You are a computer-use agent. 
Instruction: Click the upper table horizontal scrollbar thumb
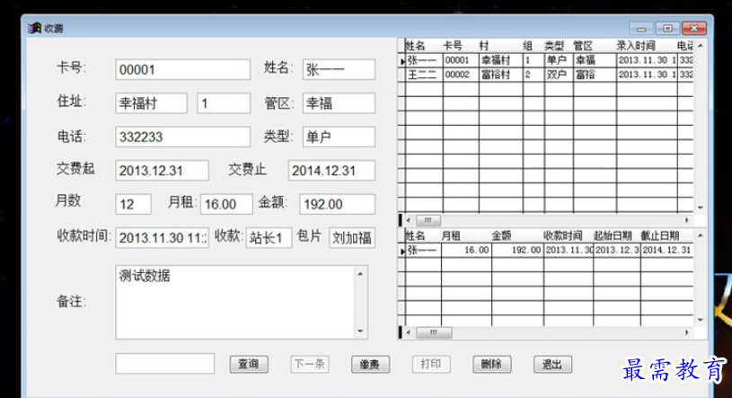pyautogui.click(x=428, y=220)
